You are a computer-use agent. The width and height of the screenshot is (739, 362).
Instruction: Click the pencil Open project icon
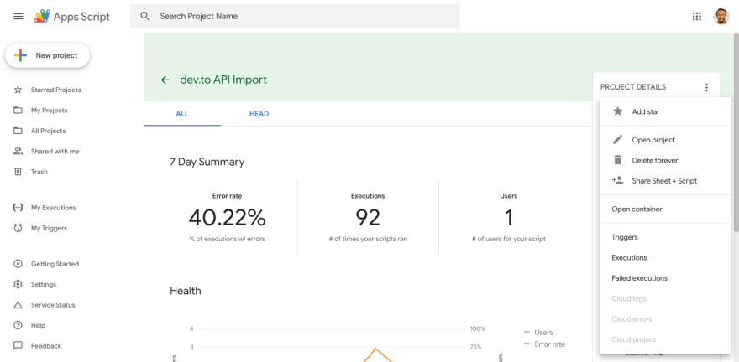point(618,140)
